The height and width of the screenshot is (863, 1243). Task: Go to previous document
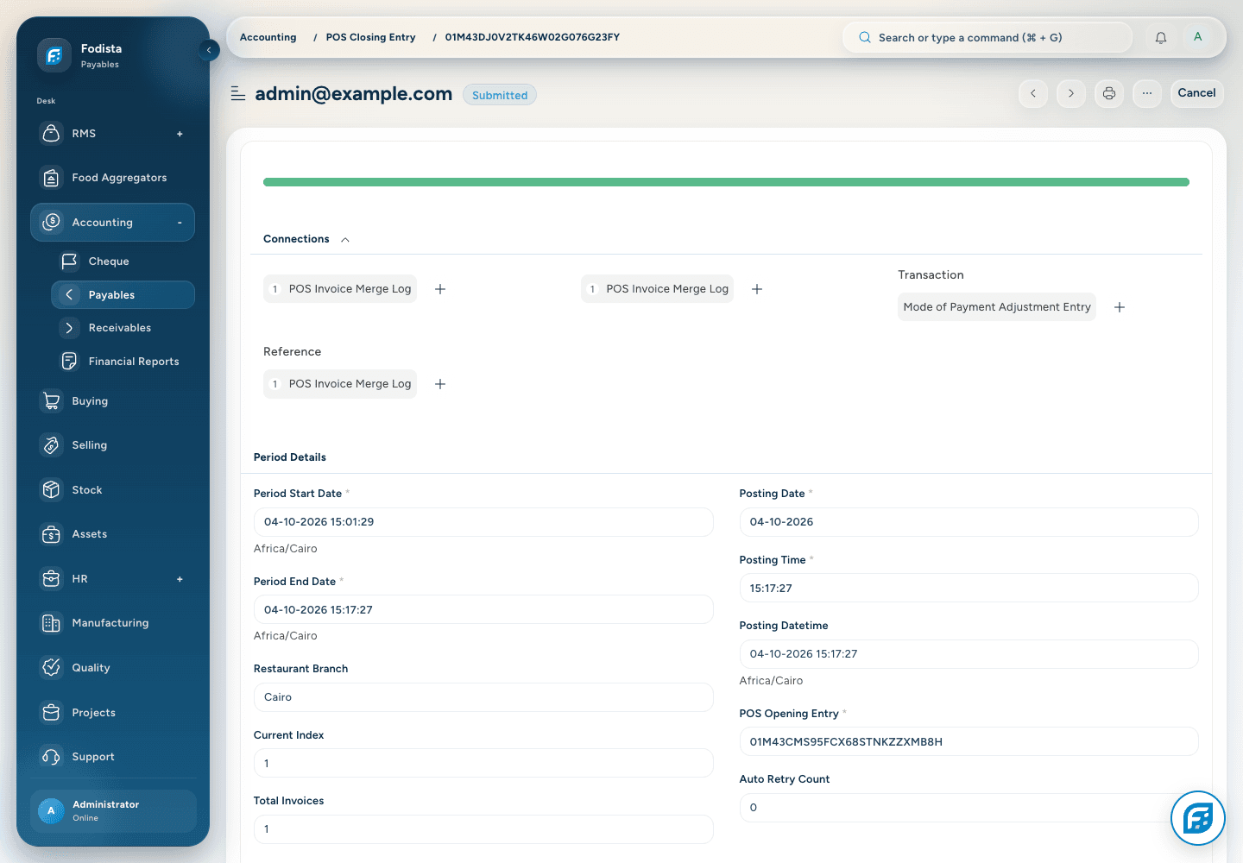[1033, 93]
